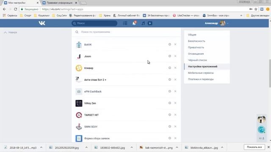Click Показать все downloads button
This screenshot has width=271, height=152.
click(x=254, y=147)
